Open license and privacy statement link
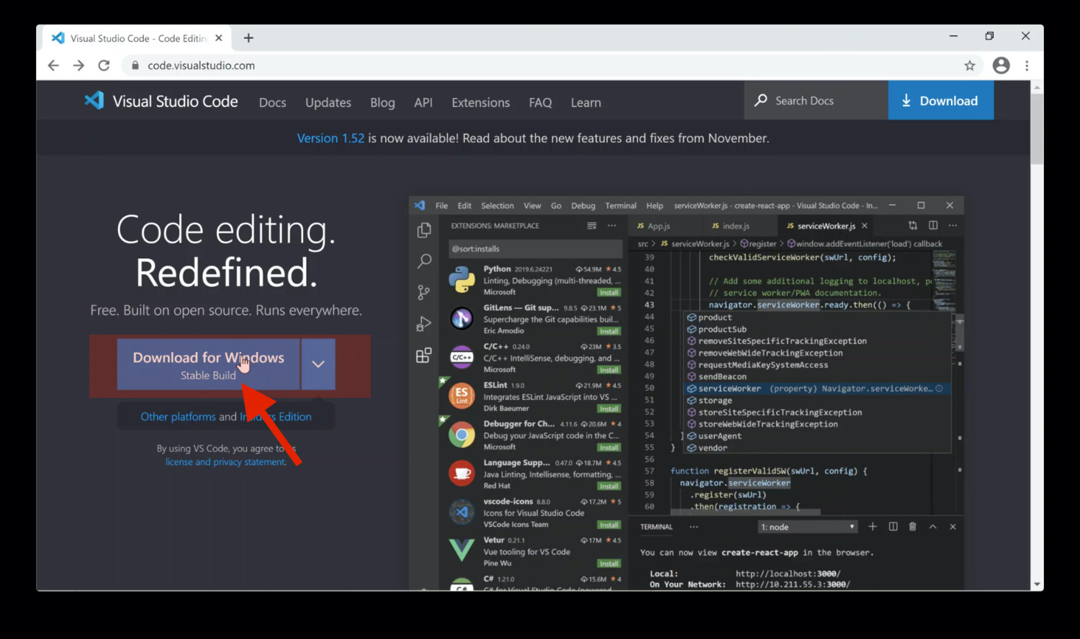1080x639 pixels. coord(225,462)
